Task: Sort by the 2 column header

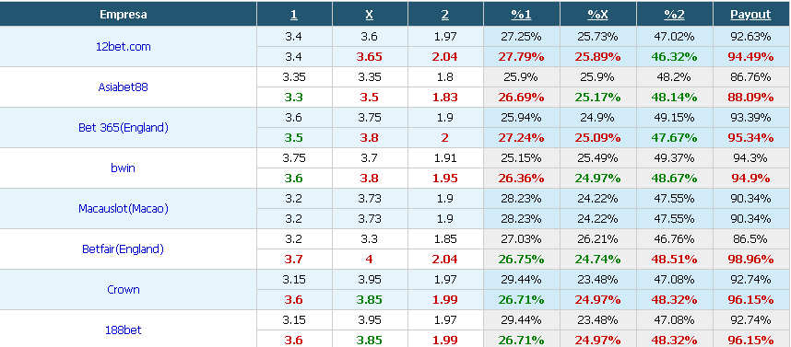Action: click(x=445, y=15)
